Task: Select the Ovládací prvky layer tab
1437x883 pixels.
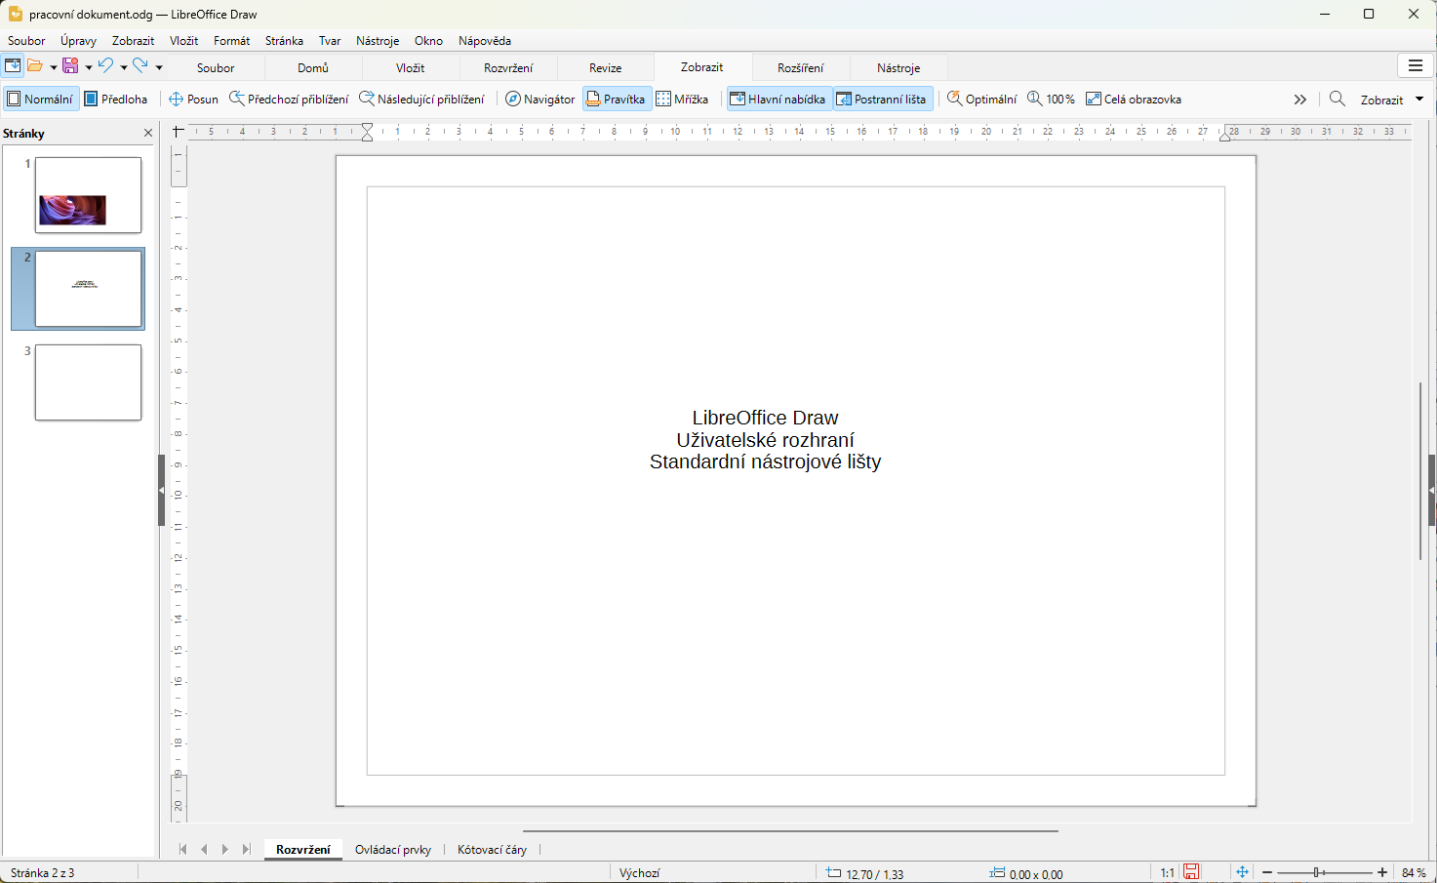Action: 393,850
